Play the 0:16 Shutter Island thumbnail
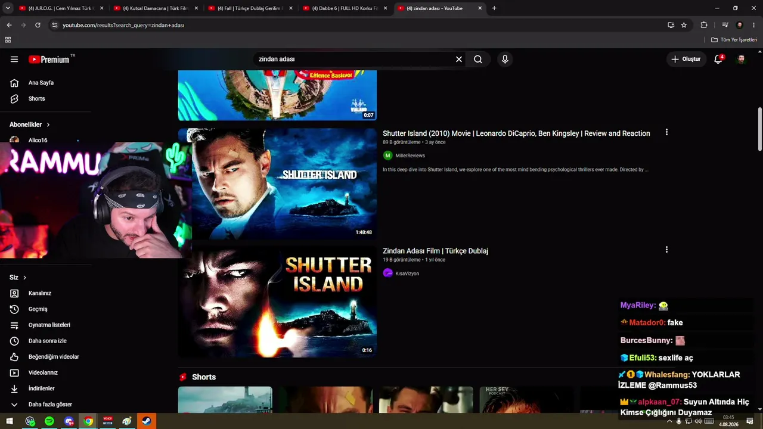Screen dimensions: 763x429 (x=277, y=301)
